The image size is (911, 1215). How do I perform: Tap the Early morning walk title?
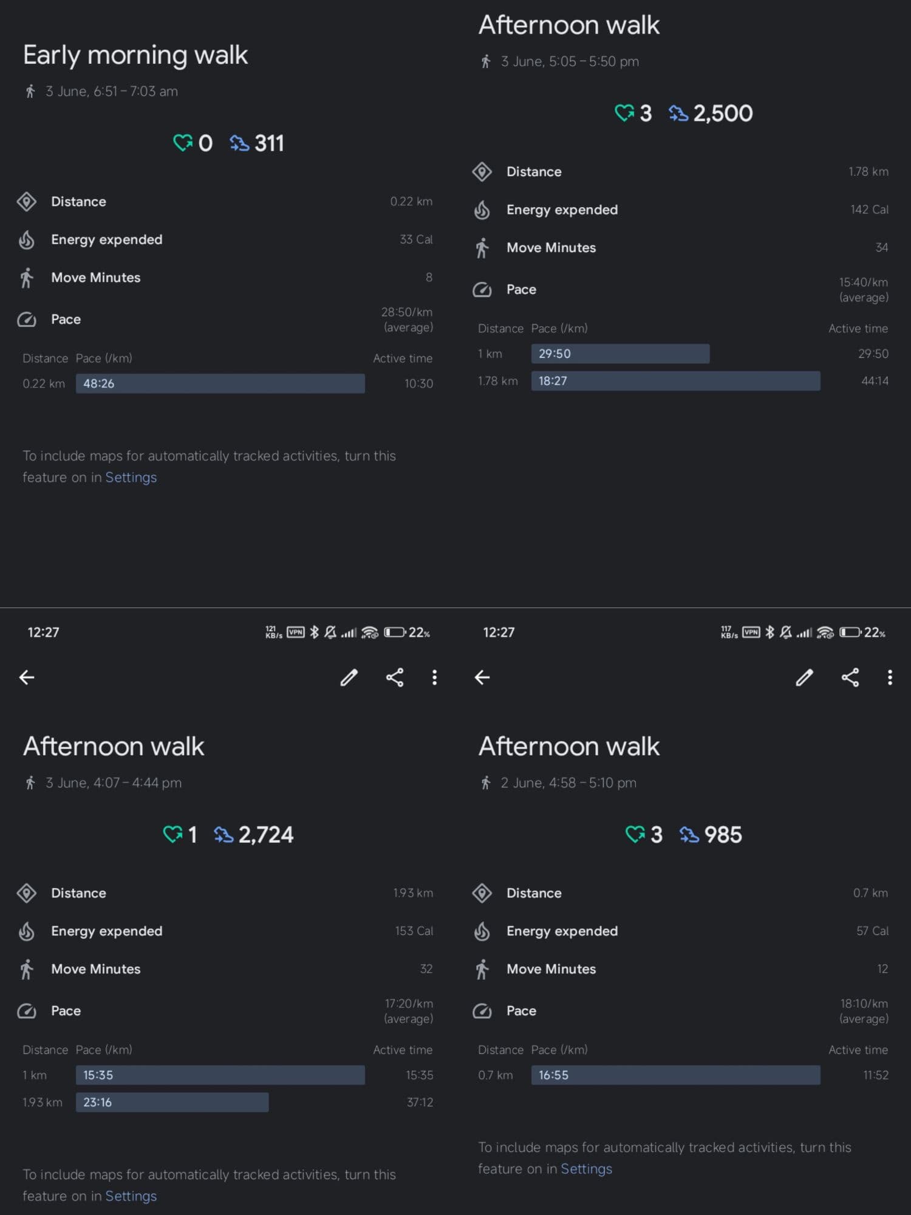point(135,55)
